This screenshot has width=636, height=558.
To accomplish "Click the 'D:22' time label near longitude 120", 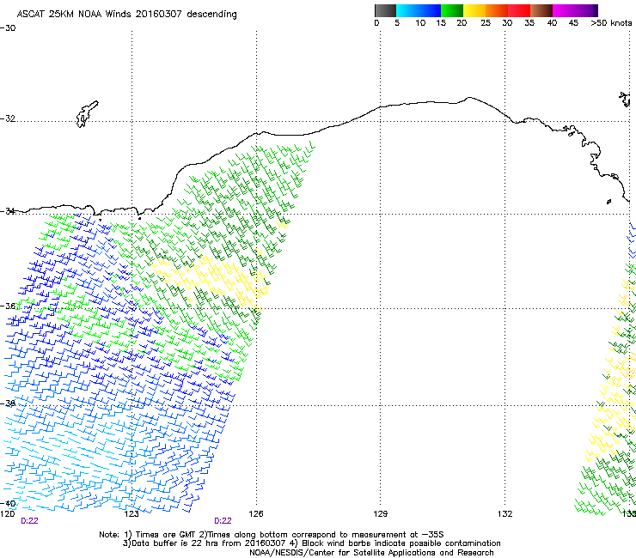I will pos(29,521).
